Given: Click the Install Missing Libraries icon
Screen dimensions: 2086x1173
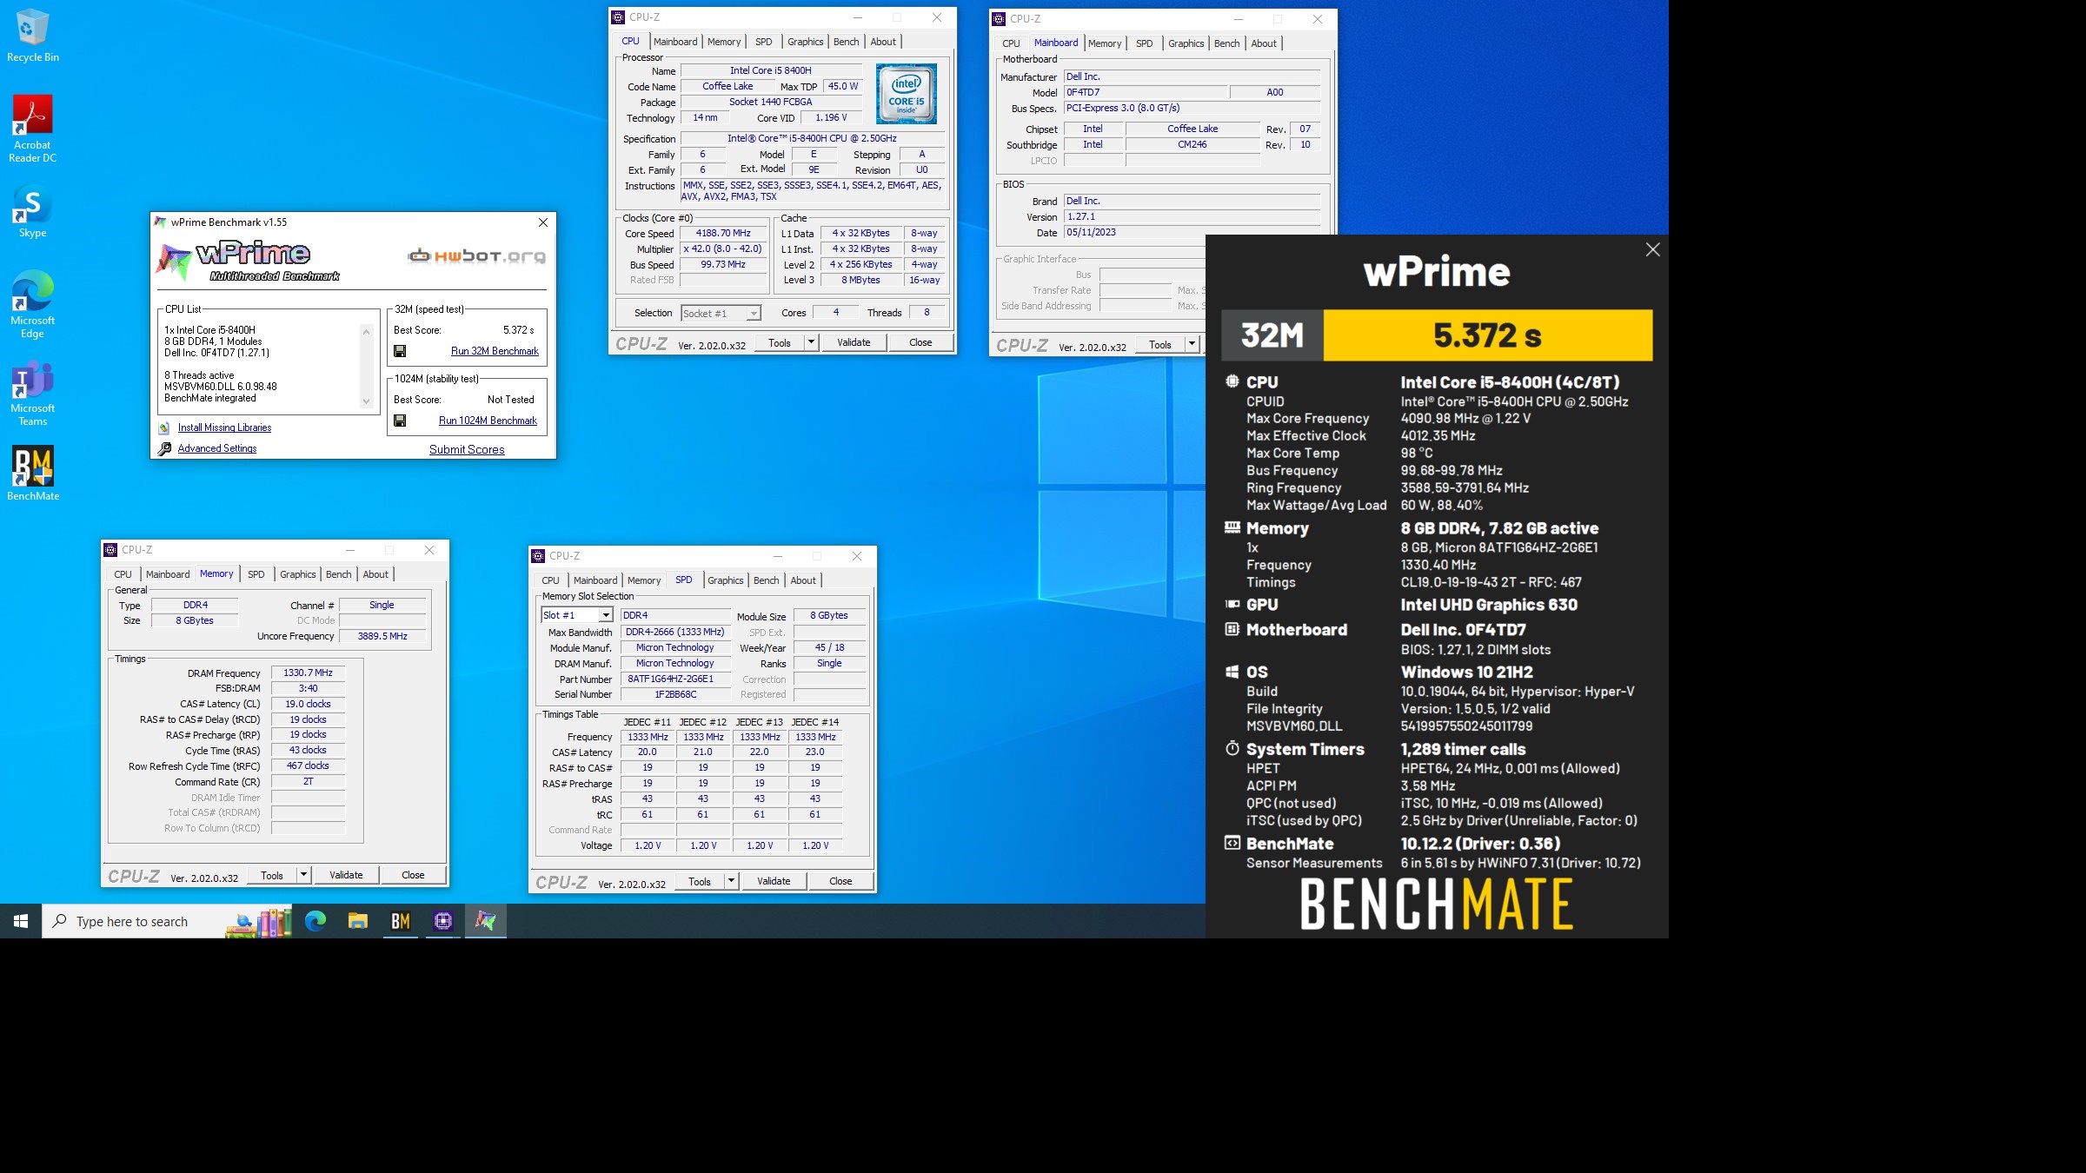Looking at the screenshot, I should [x=164, y=427].
